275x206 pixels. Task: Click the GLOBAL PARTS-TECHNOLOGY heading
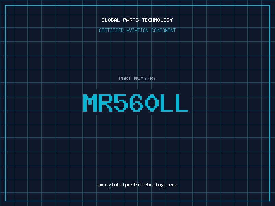pos(137,20)
